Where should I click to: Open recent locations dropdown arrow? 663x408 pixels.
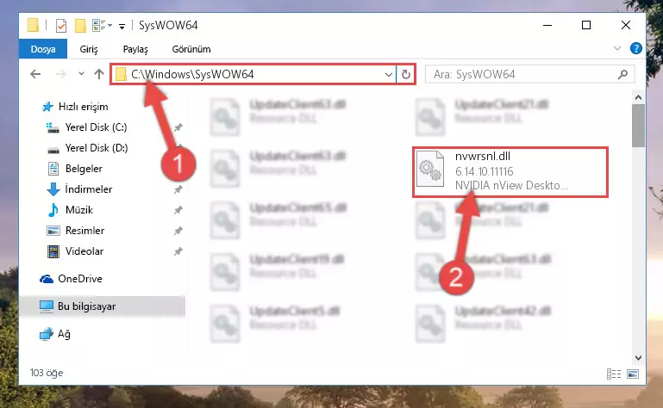point(81,74)
